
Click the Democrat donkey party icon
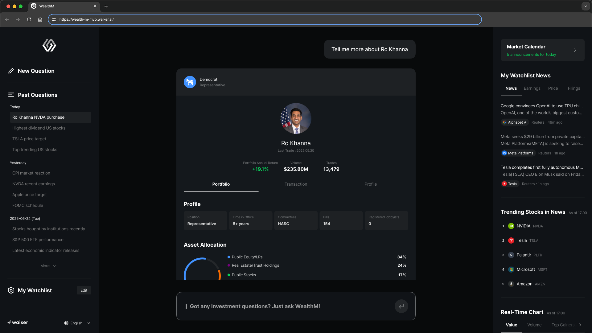[x=190, y=82]
